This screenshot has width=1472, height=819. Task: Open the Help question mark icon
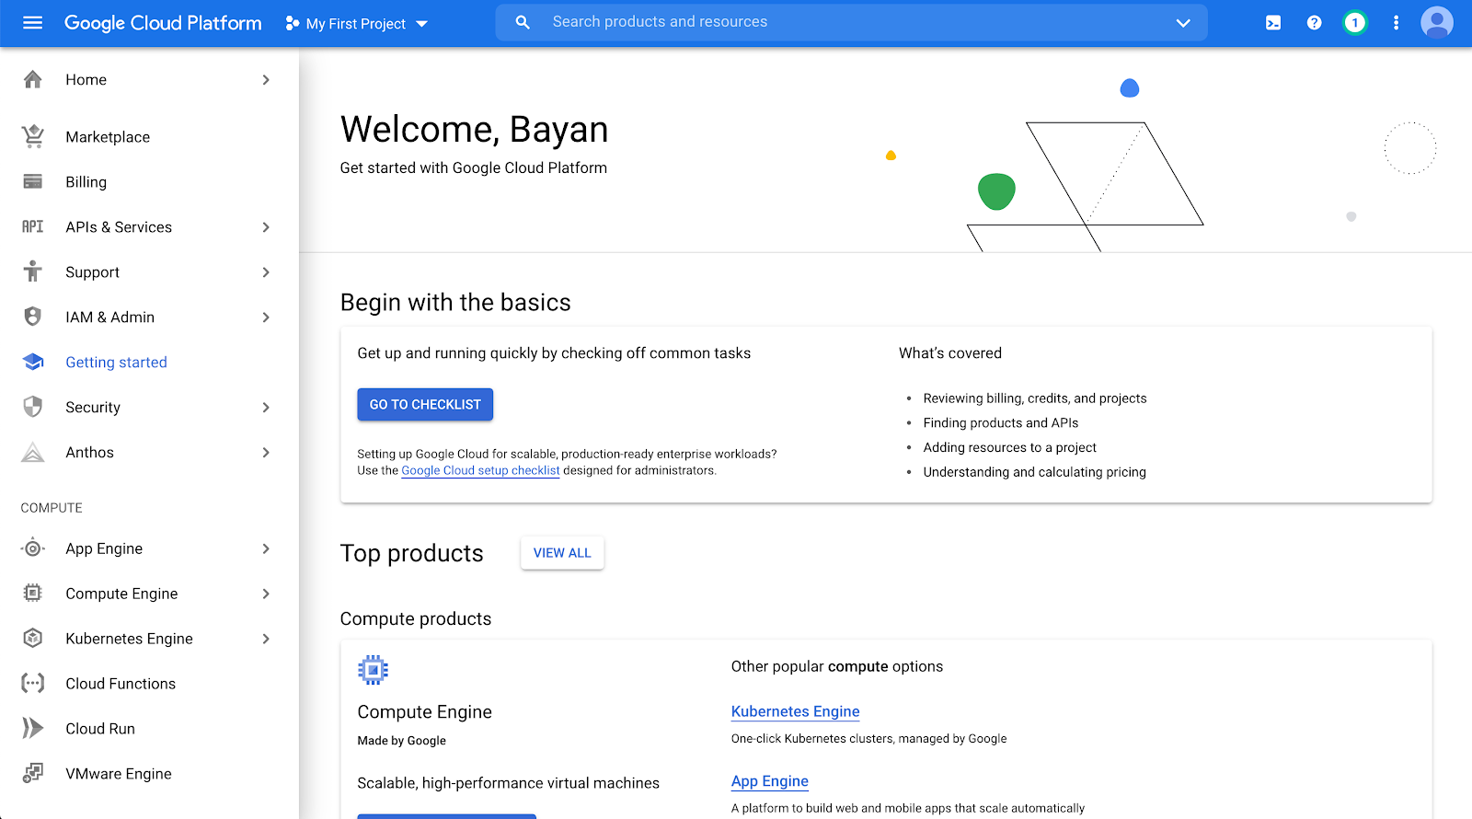[1314, 23]
